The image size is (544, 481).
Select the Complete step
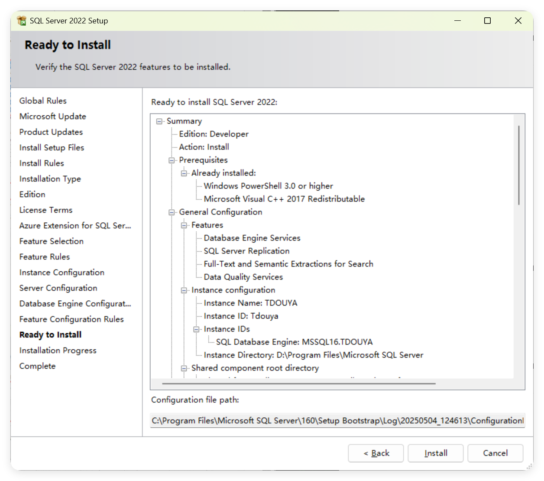point(38,366)
